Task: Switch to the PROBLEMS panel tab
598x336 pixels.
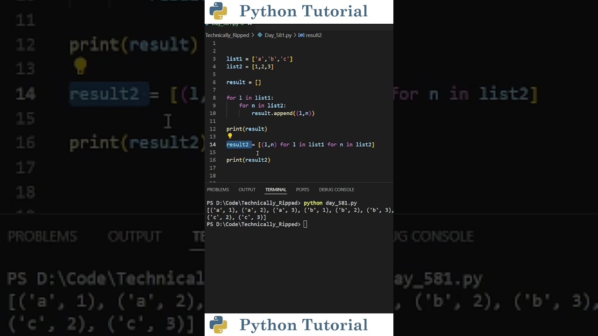Action: pyautogui.click(x=218, y=189)
